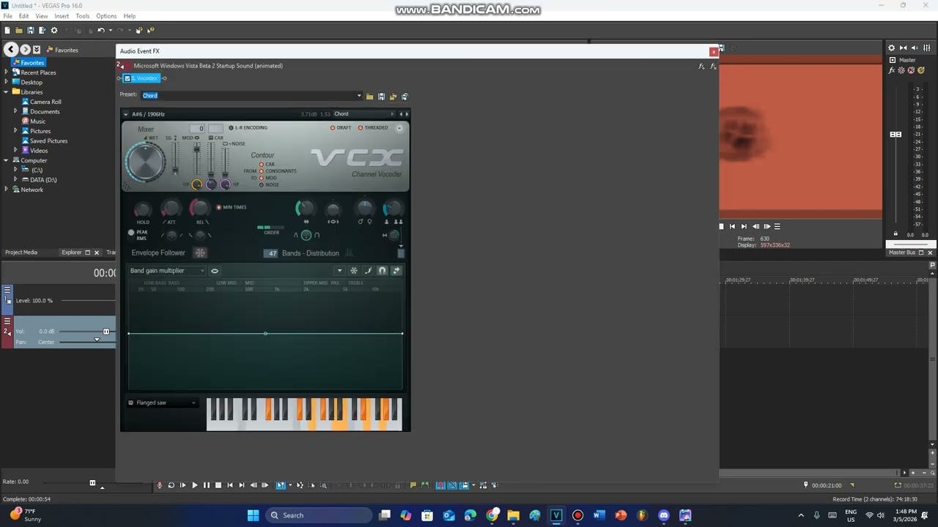The width and height of the screenshot is (938, 527).
Task: Expand the Network tree node
Action: point(7,190)
